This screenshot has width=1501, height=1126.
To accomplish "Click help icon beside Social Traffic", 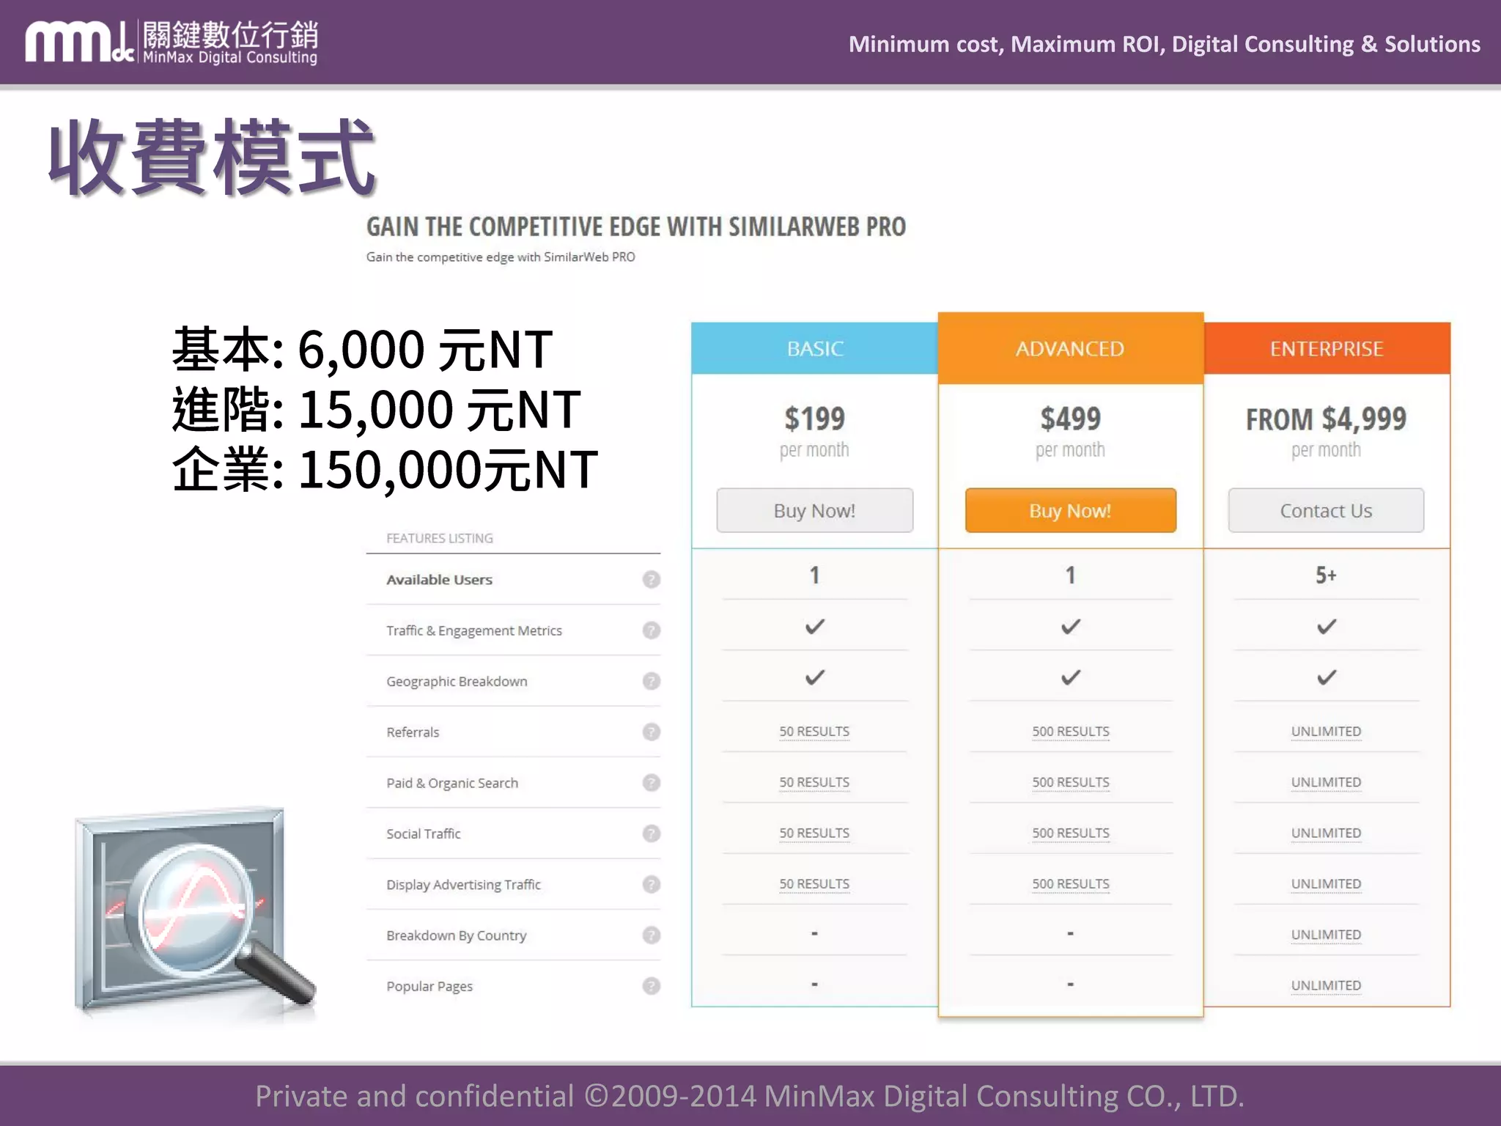I will (x=651, y=834).
